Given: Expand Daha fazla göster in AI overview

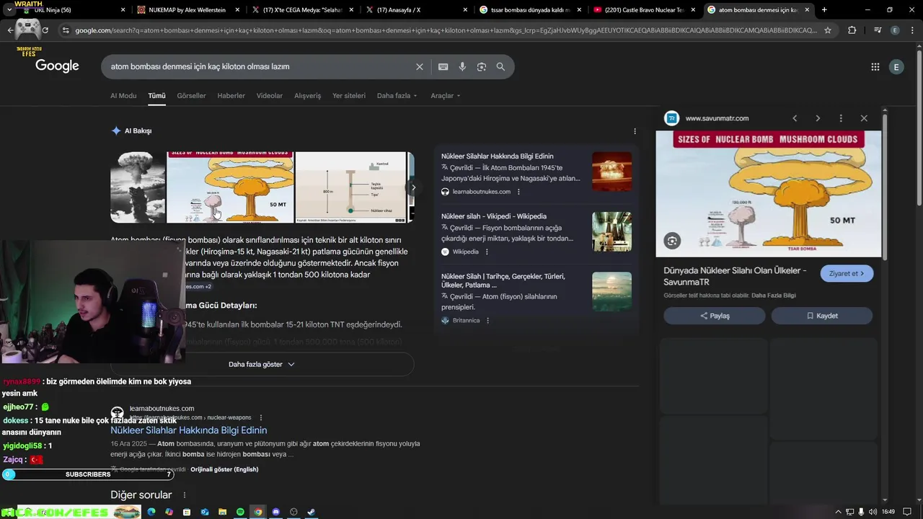Looking at the screenshot, I should click(x=262, y=364).
